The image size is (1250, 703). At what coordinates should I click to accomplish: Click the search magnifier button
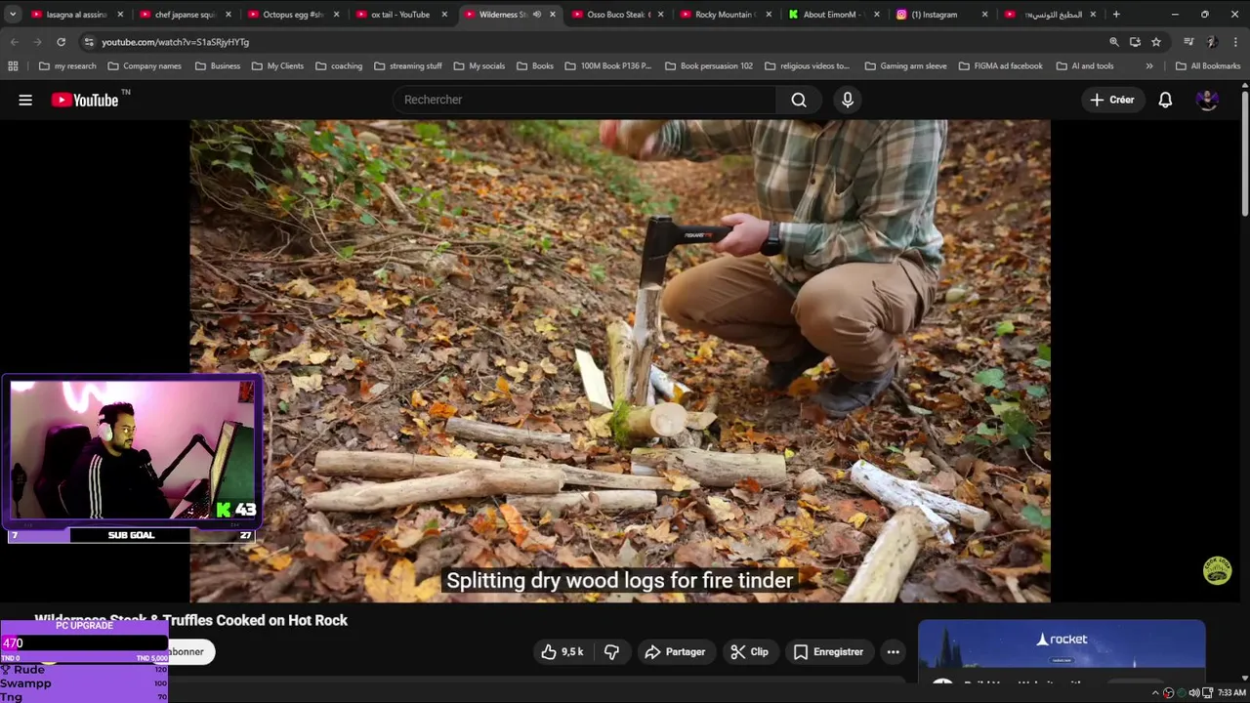(x=799, y=100)
